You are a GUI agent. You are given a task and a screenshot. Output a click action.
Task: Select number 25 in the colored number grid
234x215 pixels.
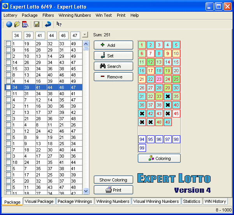(176, 79)
